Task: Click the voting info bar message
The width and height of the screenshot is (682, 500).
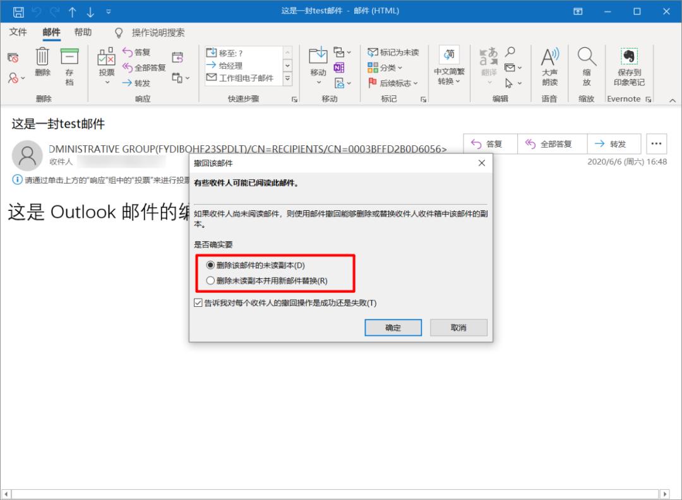Action: click(x=101, y=180)
